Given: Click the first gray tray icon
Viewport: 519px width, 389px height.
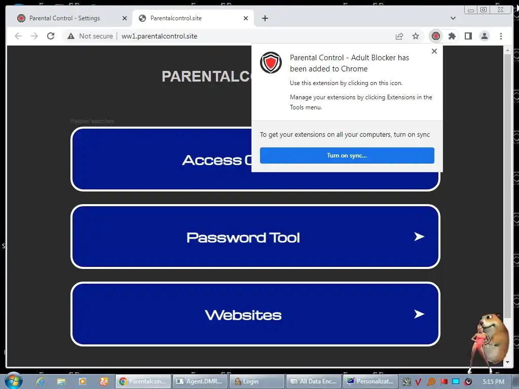Looking at the screenshot, I should point(406,382).
